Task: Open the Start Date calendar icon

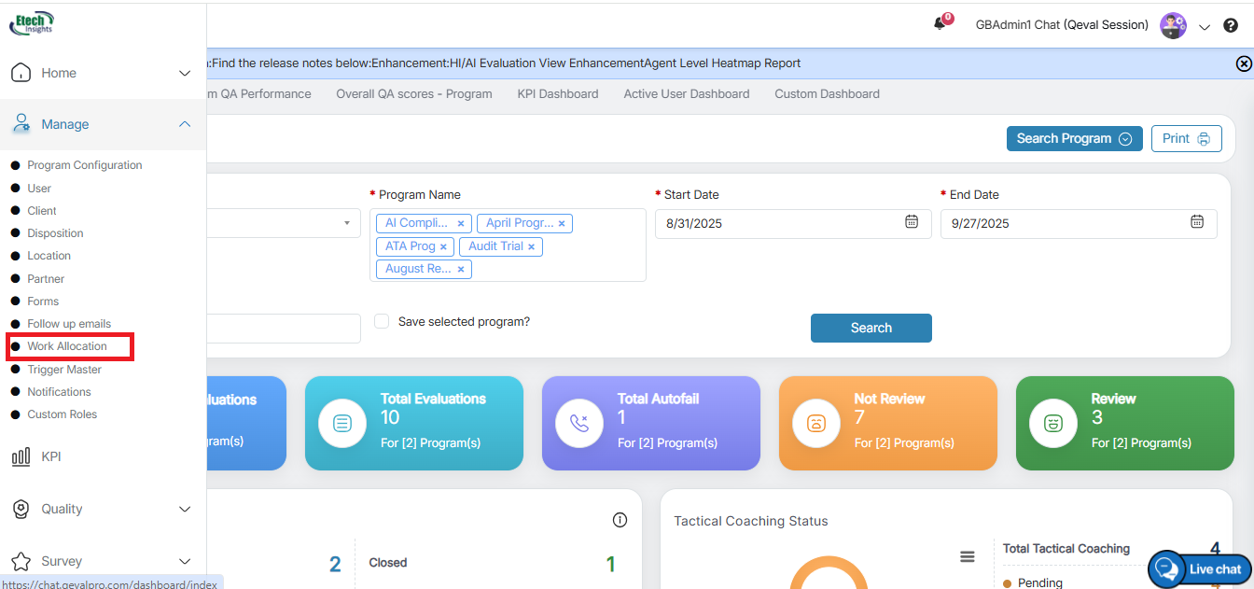Action: coord(912,222)
